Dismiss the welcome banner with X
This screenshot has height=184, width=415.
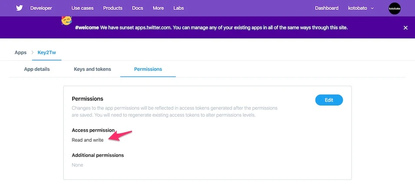click(405, 28)
